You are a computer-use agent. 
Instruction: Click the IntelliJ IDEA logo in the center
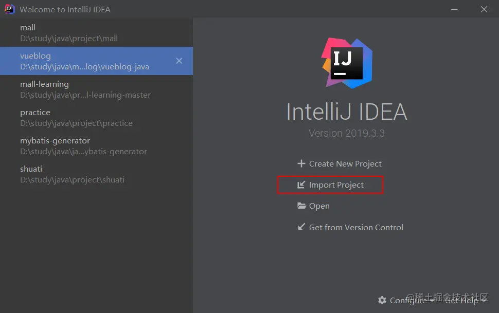click(347, 63)
